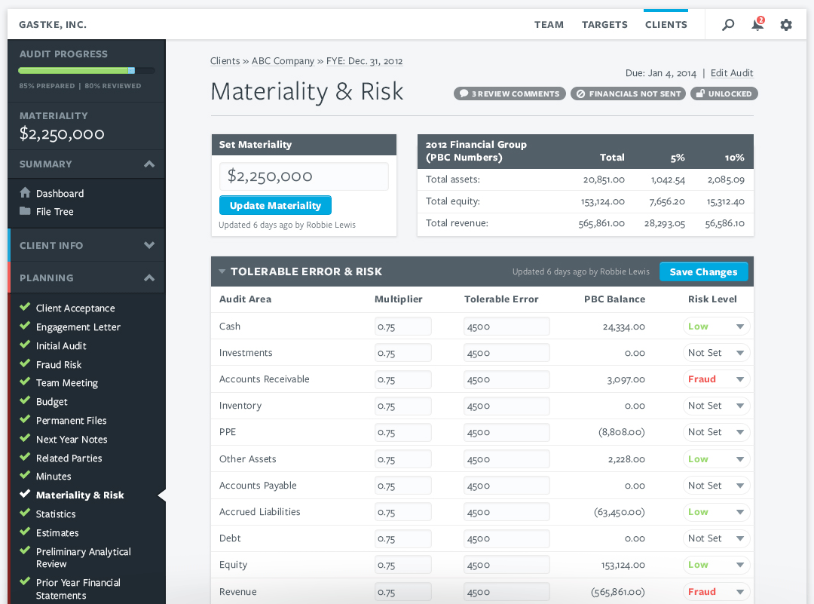Open Edit Audit via the link
The image size is (814, 604).
[x=730, y=73]
